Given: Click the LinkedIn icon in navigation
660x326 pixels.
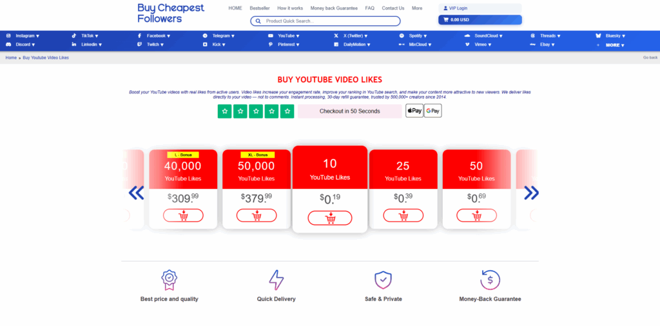Looking at the screenshot, I should pyautogui.click(x=74, y=44).
